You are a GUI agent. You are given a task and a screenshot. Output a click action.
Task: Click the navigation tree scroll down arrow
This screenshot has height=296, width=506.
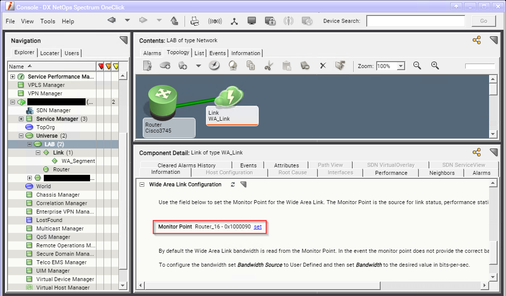tap(122, 286)
